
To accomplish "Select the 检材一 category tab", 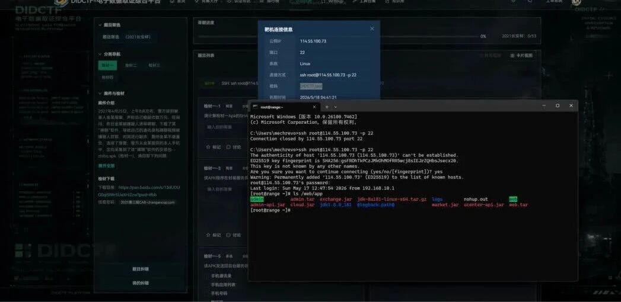I will pos(107,66).
